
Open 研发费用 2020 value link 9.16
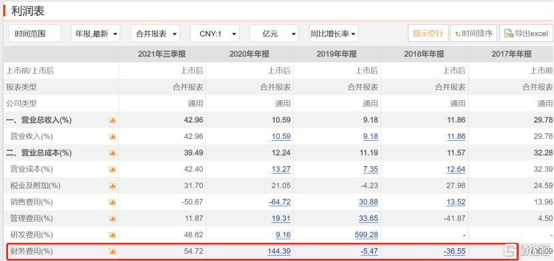(283, 235)
